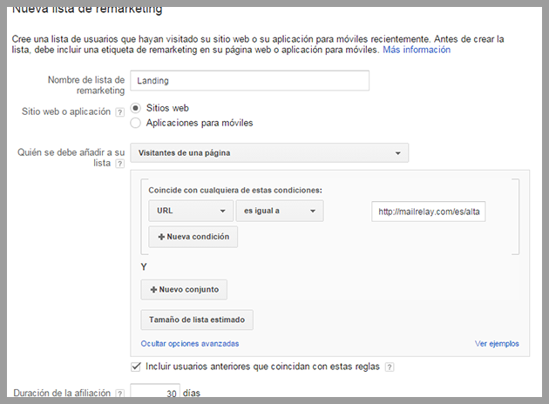
Task: Open help icon next to 'Duración de la afiliación'
Action: coord(119,394)
